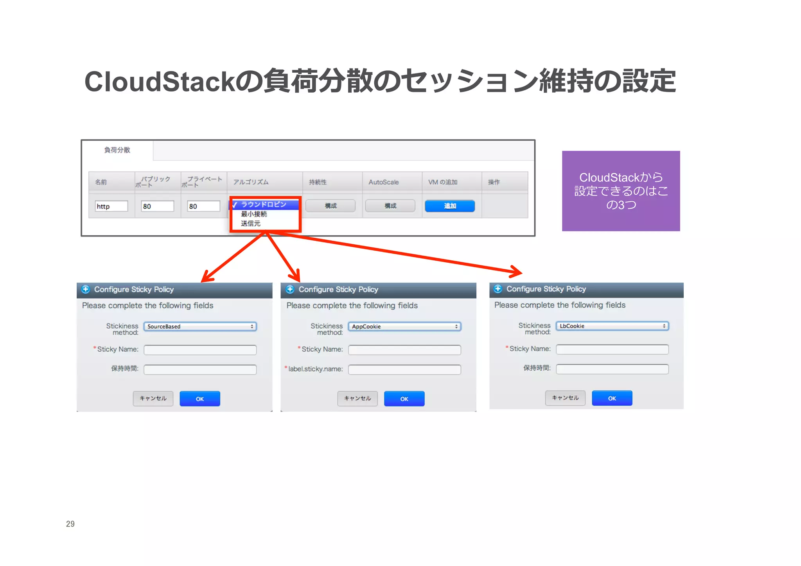Switch to the 負荷分散 tab
Screen dimensions: 801x566
click(x=117, y=150)
